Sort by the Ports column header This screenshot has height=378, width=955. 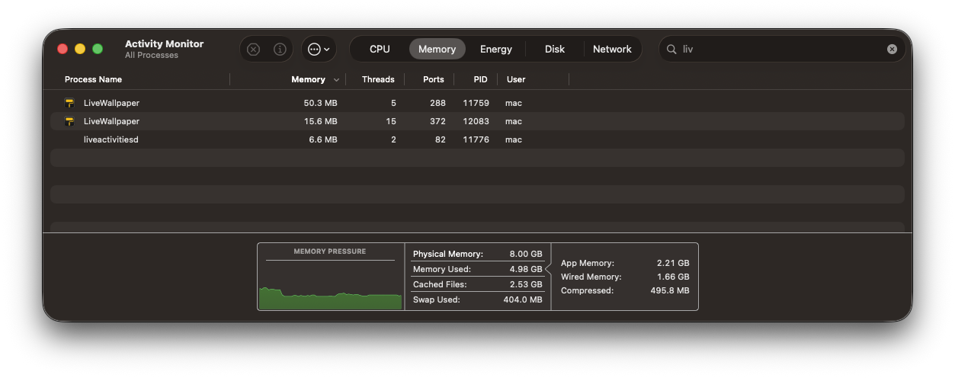pyautogui.click(x=434, y=79)
